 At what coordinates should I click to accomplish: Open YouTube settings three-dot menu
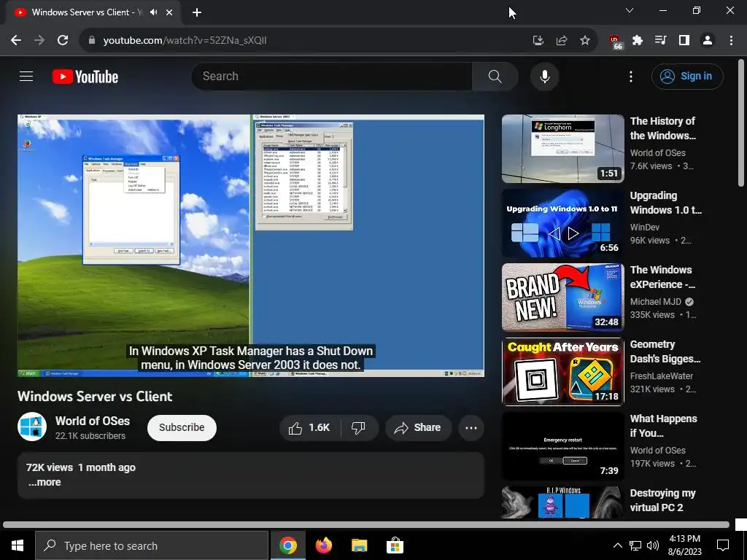[x=631, y=76]
